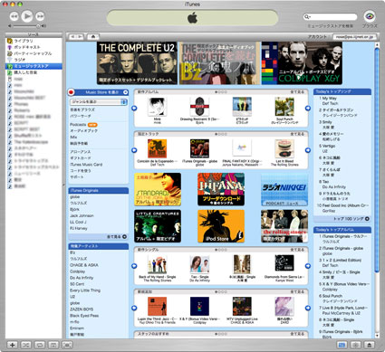
Task: Open the equalizer icon at bottom right
Action: coord(342,345)
